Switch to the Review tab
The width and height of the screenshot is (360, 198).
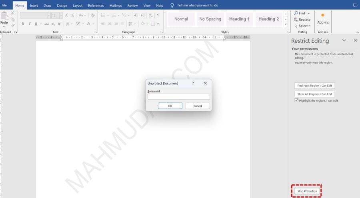132,6
